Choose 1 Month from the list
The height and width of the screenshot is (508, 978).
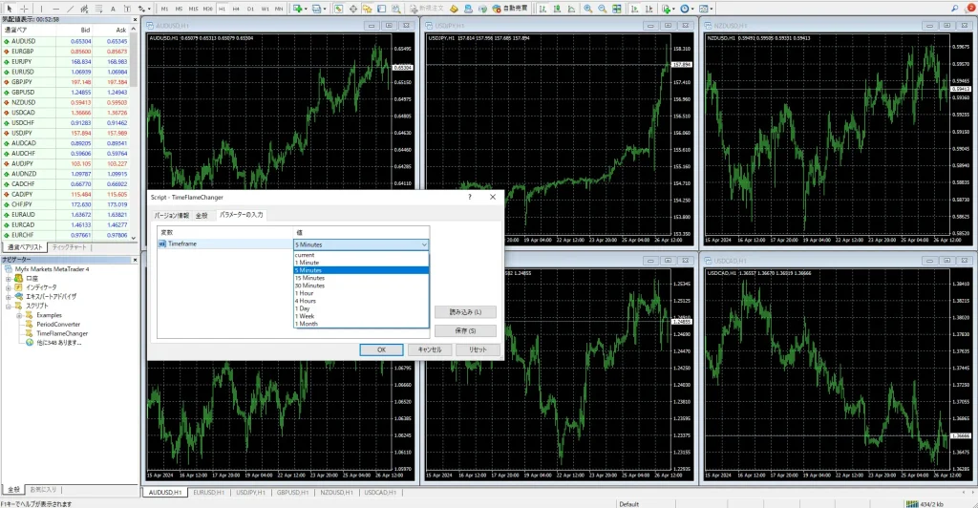click(x=361, y=324)
